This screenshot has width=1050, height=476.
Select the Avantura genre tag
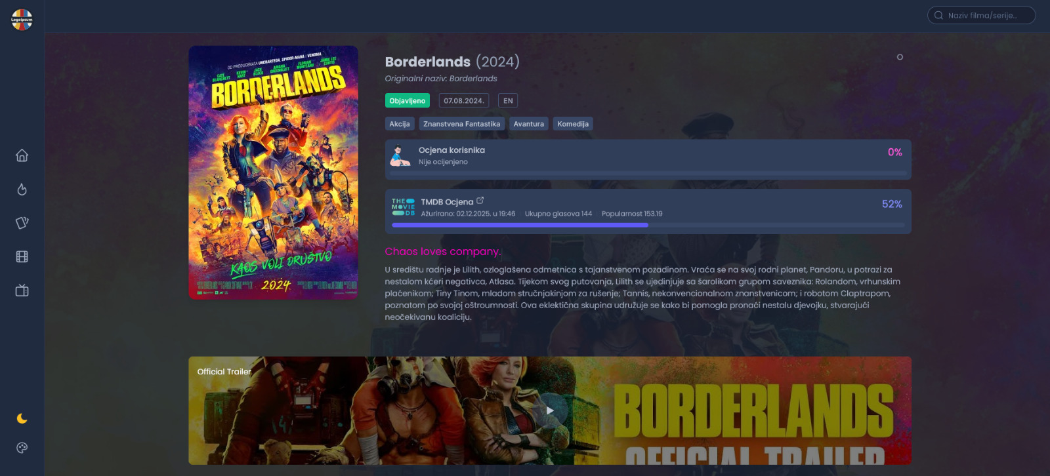click(529, 124)
